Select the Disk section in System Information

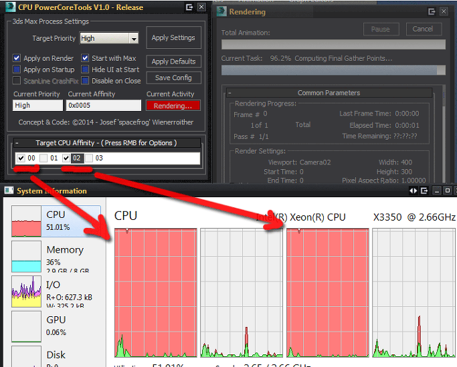(x=56, y=356)
